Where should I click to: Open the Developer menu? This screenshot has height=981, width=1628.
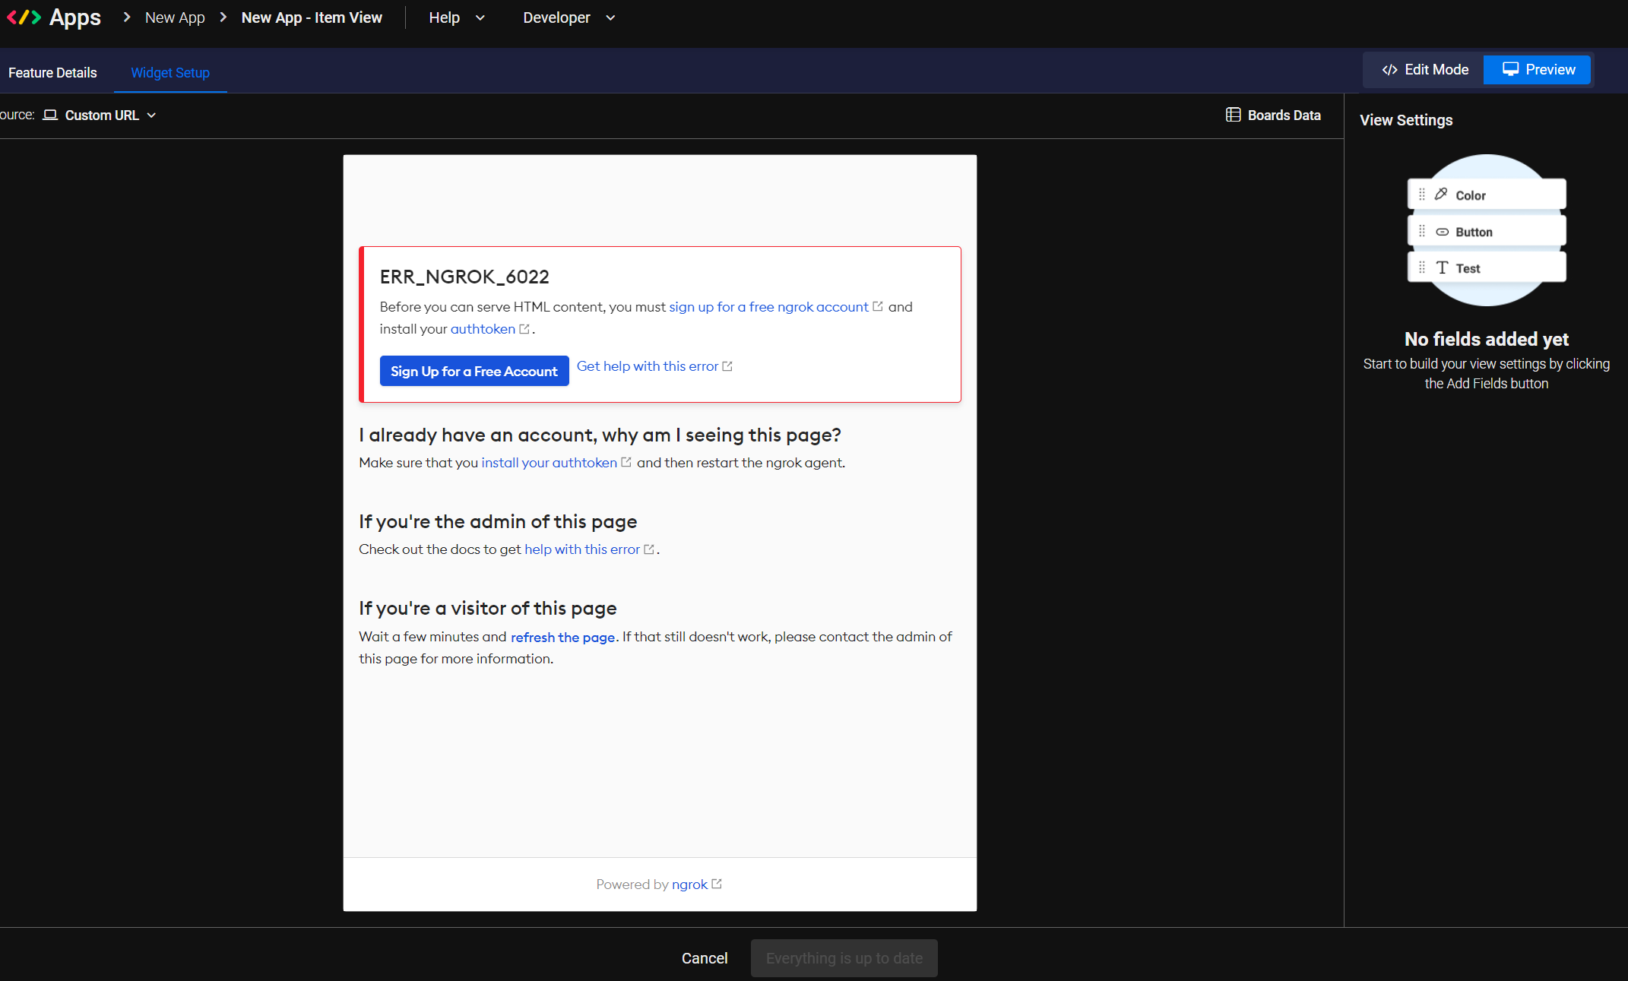(556, 17)
